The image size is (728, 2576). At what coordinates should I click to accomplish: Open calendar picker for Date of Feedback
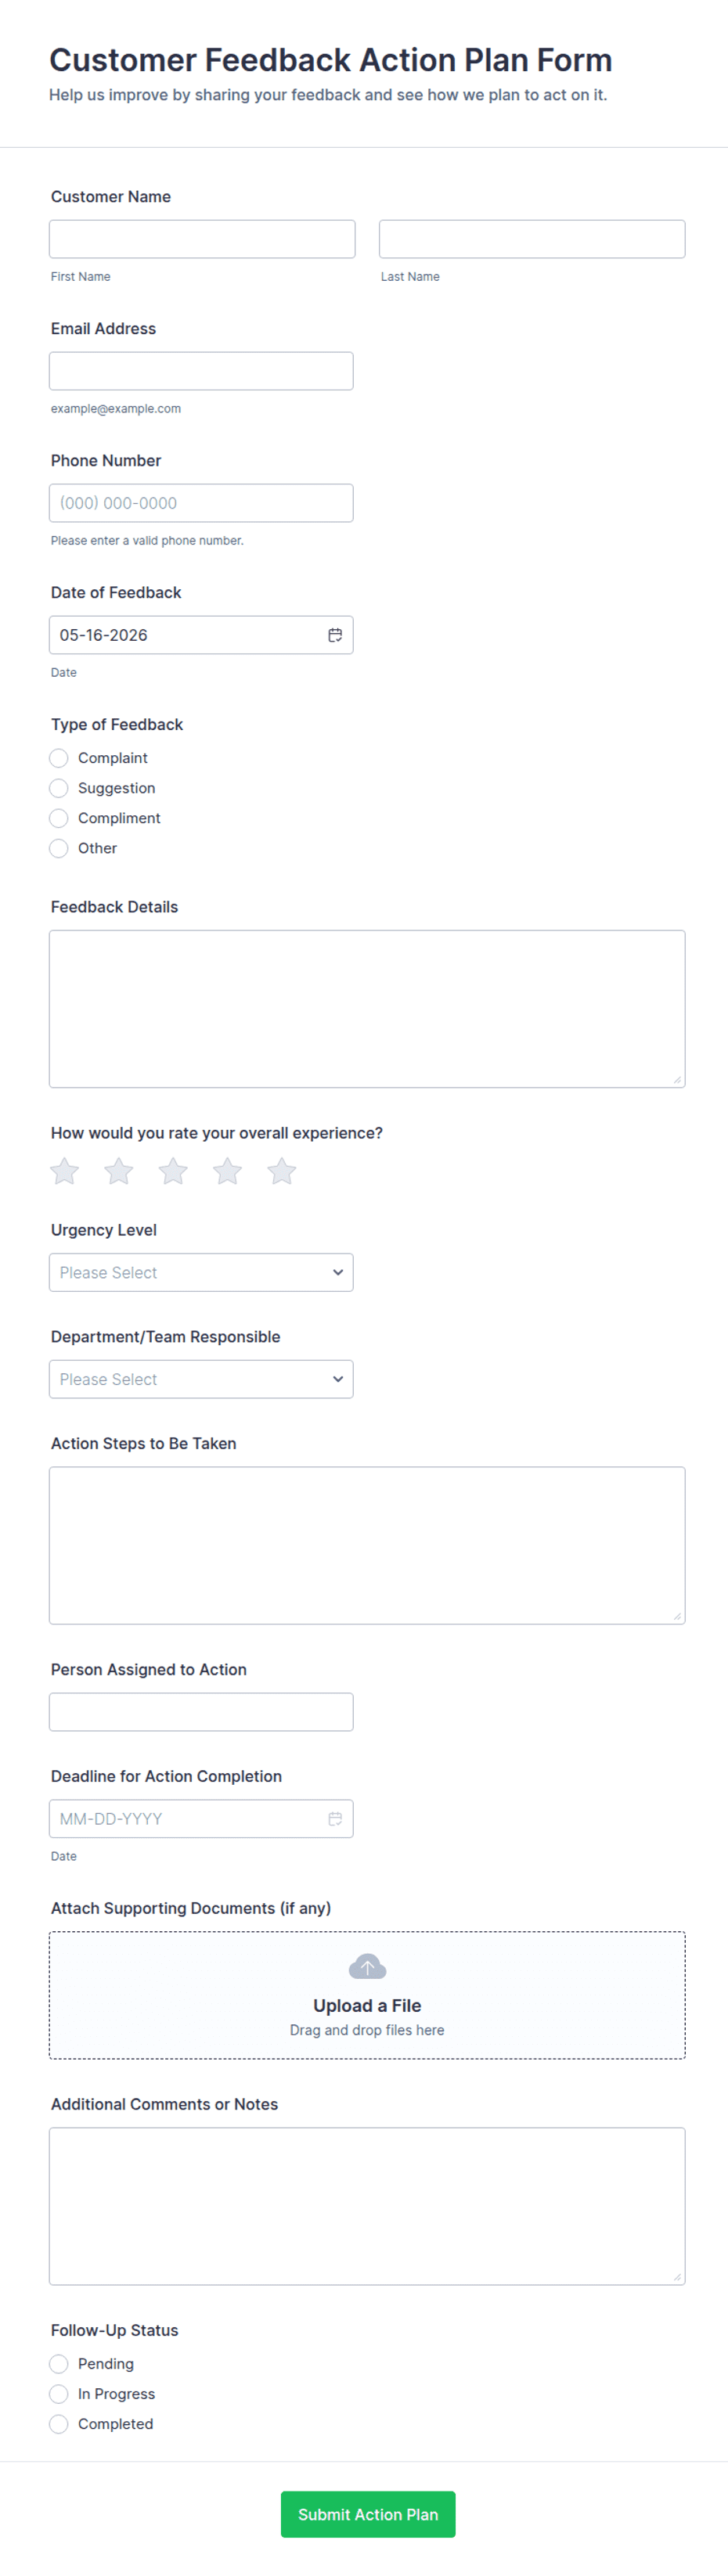tap(335, 635)
